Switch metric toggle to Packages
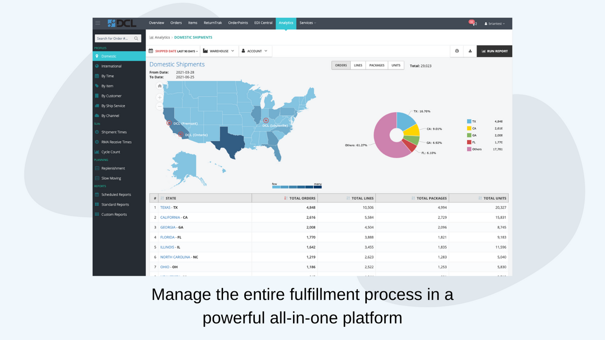This screenshot has height=340, width=605. [x=377, y=65]
